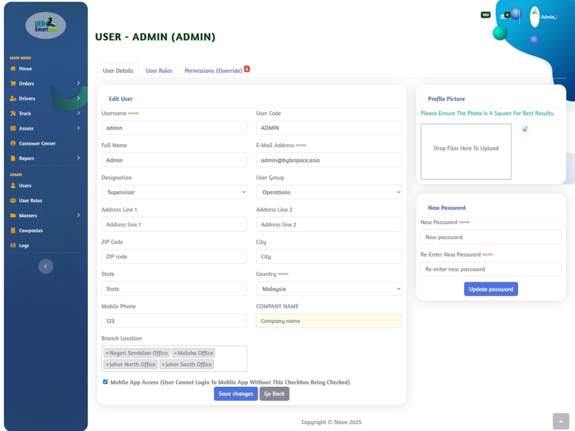Click the E-Mail Address input field
Screen dimensions: 575x431
pos(329,160)
